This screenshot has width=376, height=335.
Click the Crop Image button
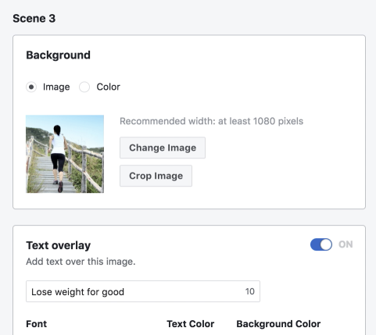(156, 176)
